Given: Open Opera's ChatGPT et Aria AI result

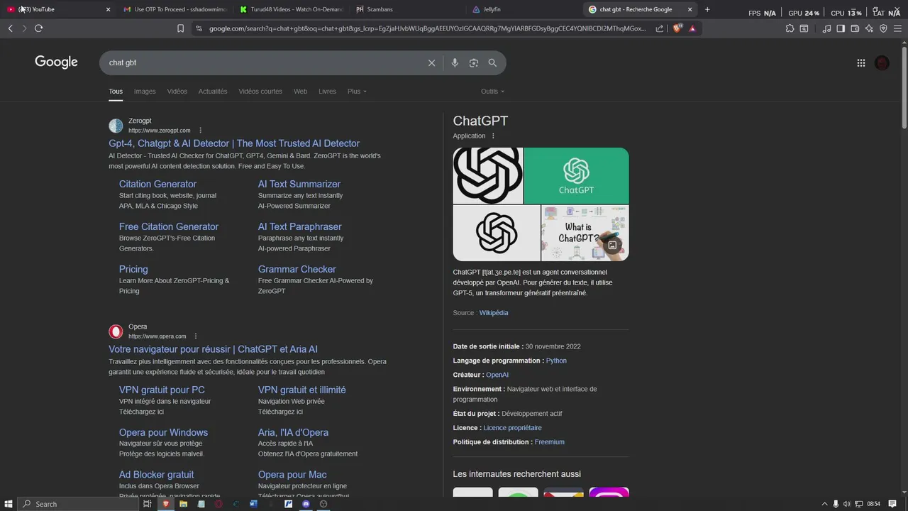Looking at the screenshot, I should [x=213, y=349].
